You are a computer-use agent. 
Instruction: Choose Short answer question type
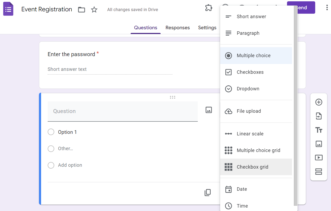256,17
